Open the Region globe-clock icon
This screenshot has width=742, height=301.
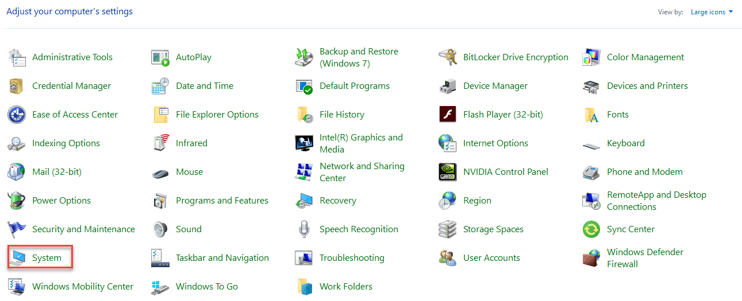[x=447, y=201]
